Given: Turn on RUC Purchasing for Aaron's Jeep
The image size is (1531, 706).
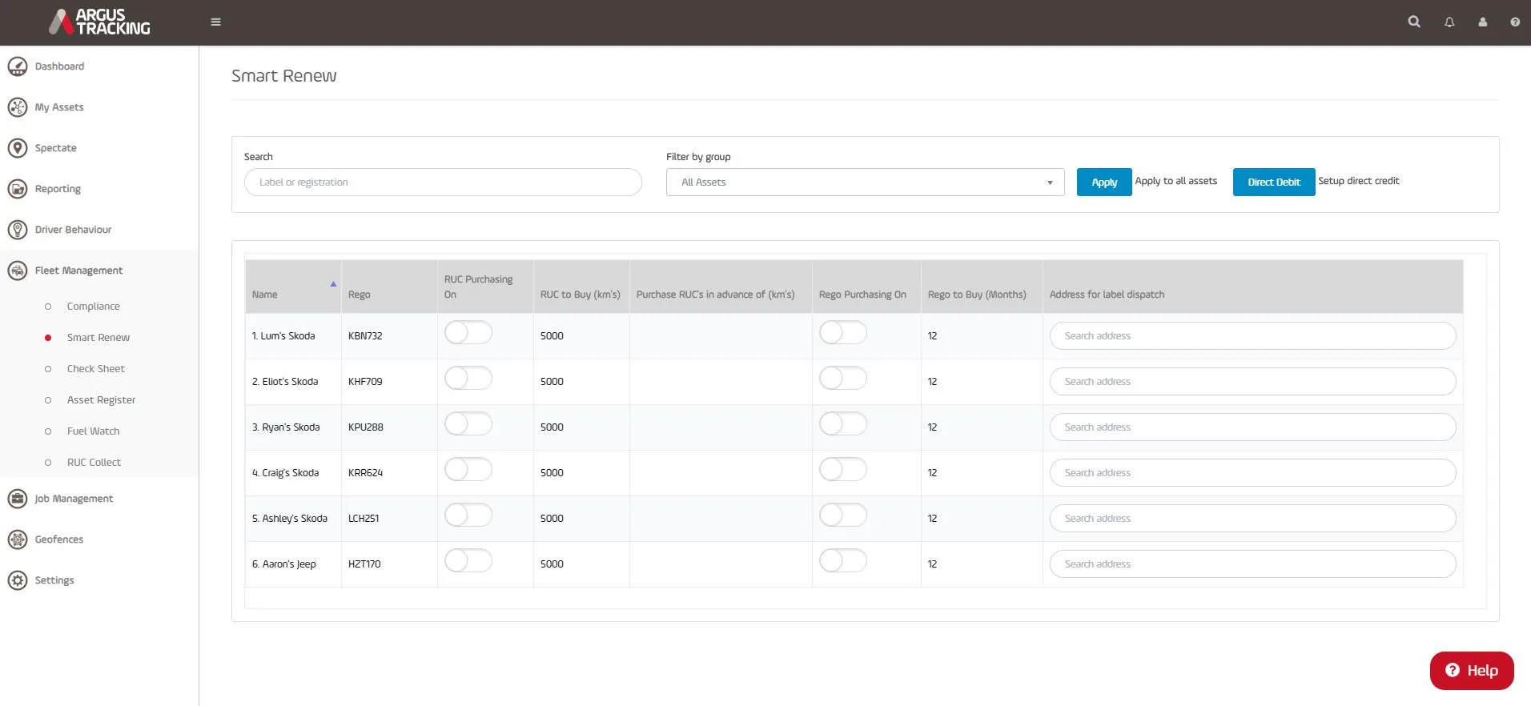Looking at the screenshot, I should 468,561.
